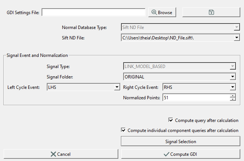Decrease Normalized Points with down arrow
244x161 pixels.
pyautogui.click(x=233, y=99)
